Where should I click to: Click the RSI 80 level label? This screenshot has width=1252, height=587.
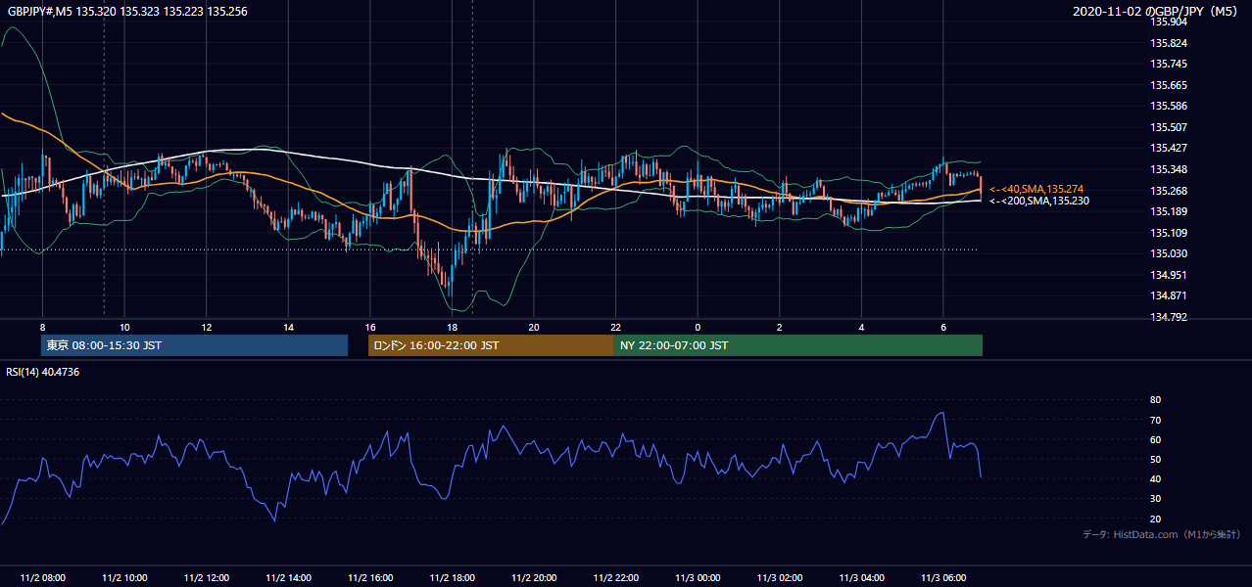[1155, 400]
